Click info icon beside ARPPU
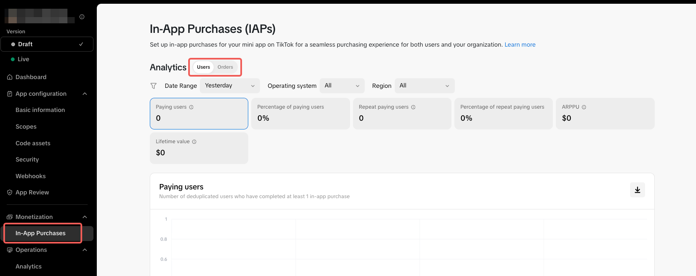The height and width of the screenshot is (276, 696). pyautogui.click(x=584, y=107)
